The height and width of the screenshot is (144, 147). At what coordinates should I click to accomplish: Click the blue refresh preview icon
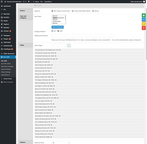coord(144,20)
